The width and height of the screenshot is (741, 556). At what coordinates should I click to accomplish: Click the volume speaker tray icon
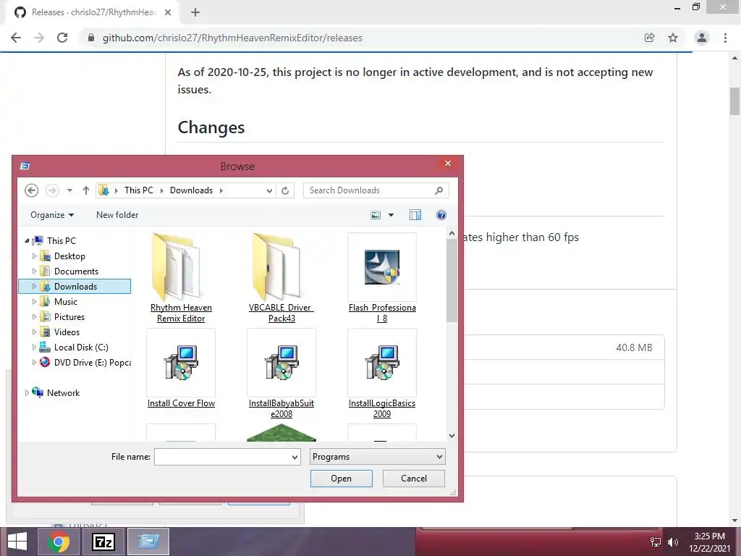coord(673,542)
